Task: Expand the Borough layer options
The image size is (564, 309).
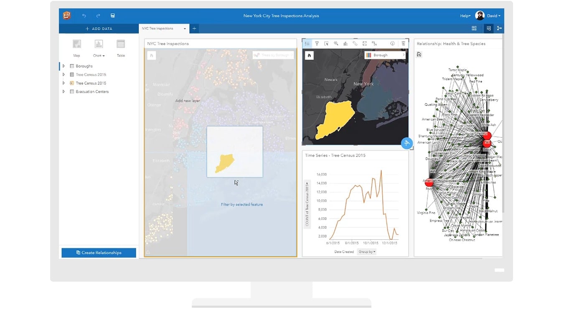Action: pyautogui.click(x=404, y=55)
